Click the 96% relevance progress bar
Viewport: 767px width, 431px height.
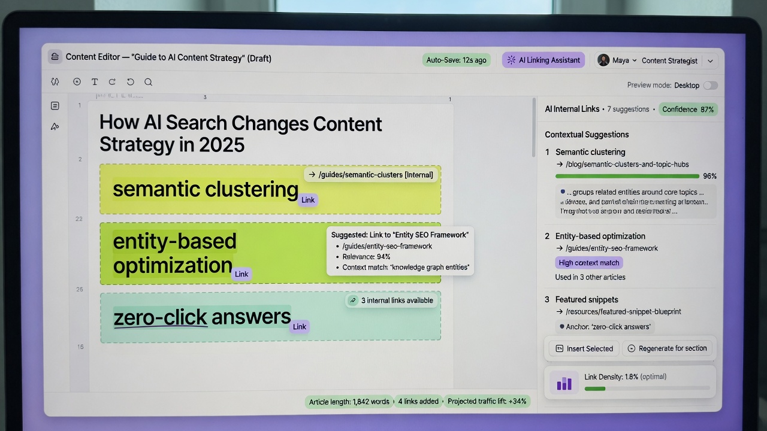click(627, 176)
